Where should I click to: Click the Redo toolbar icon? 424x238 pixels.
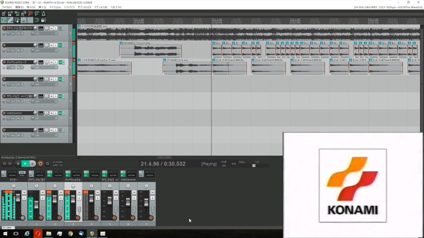[x=37, y=14]
